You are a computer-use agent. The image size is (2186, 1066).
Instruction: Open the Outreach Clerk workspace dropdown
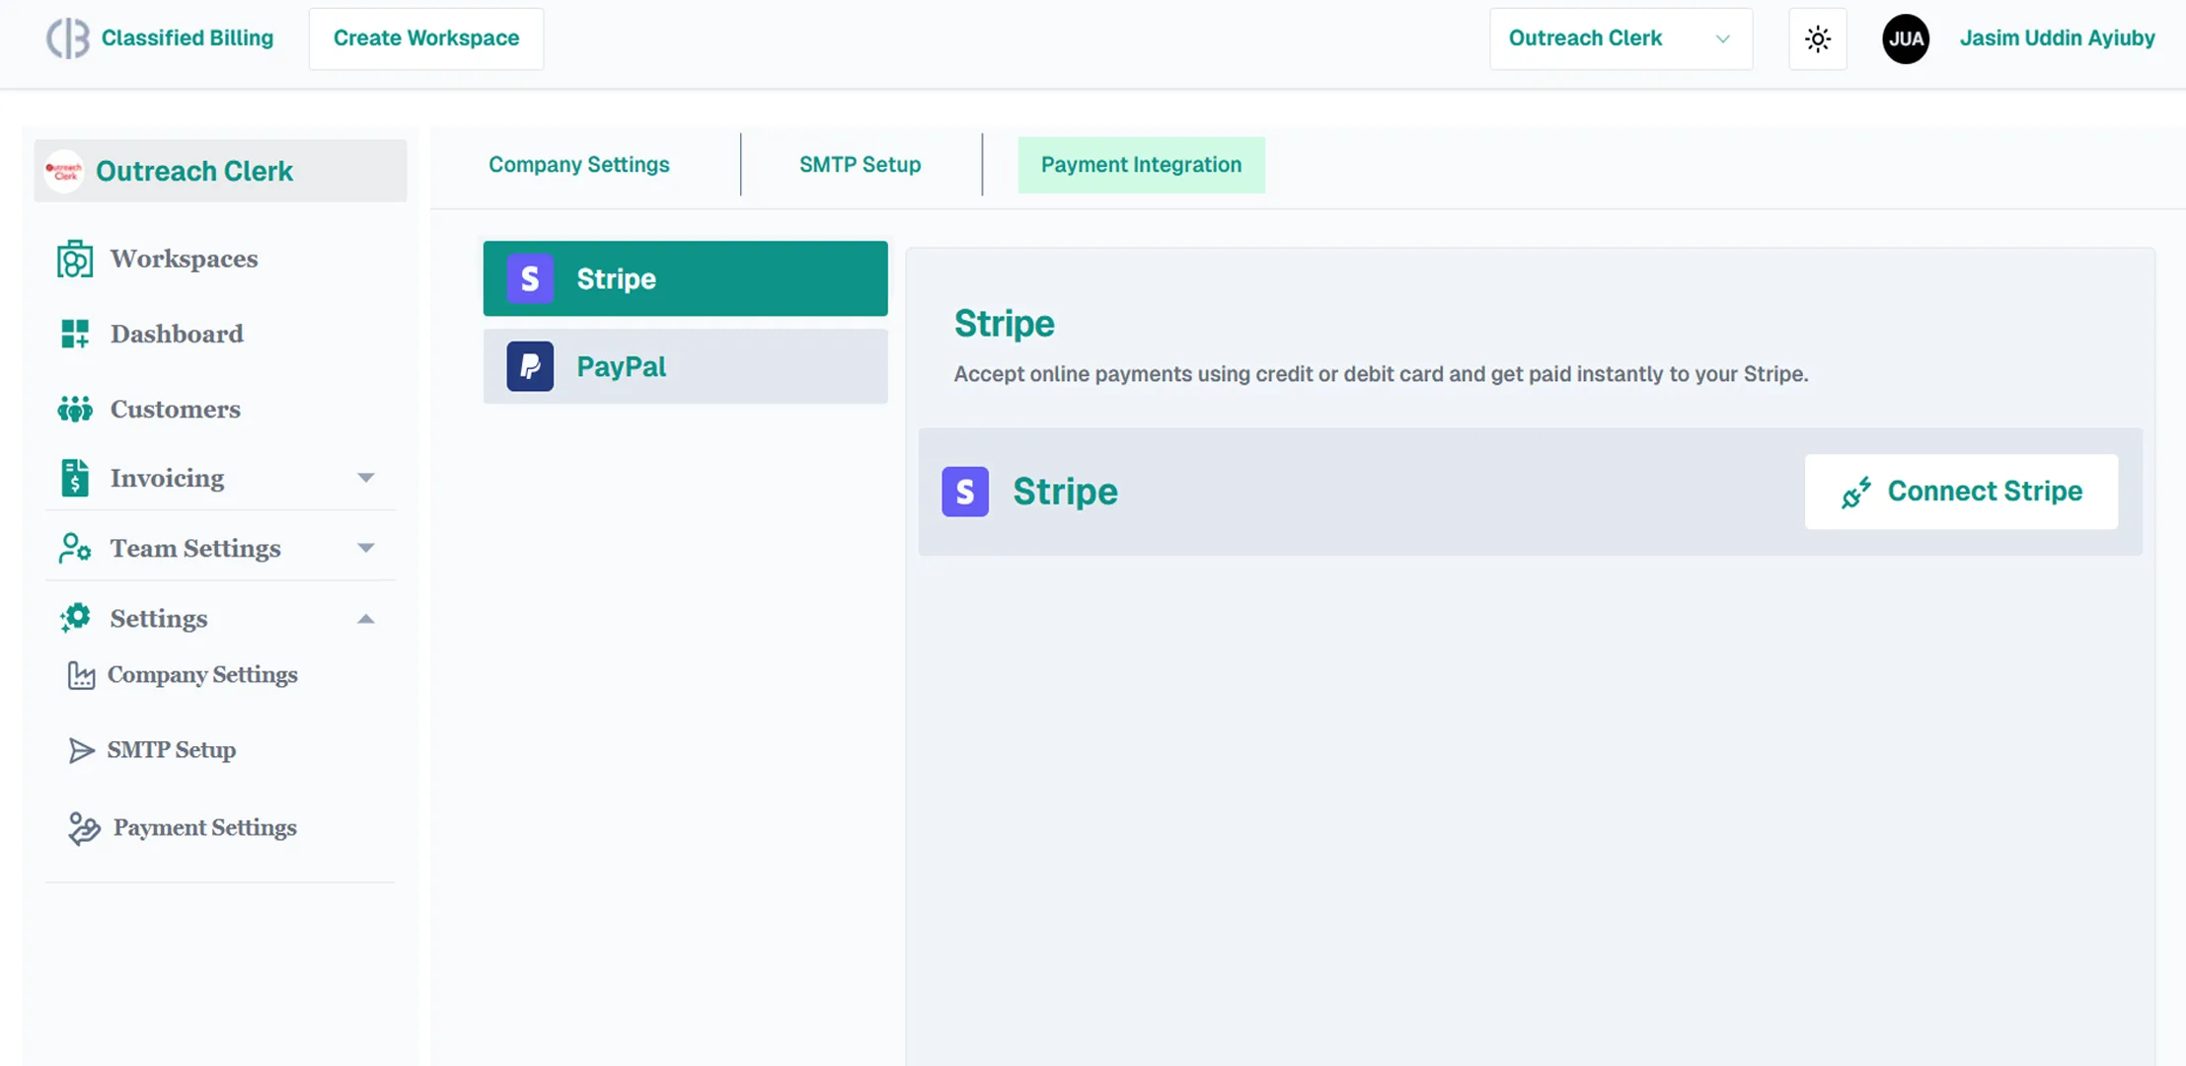1621,38
